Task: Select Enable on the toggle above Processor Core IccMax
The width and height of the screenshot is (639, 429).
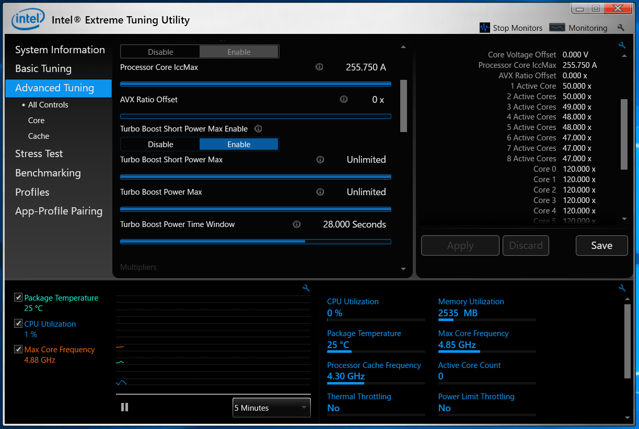Action: (239, 52)
